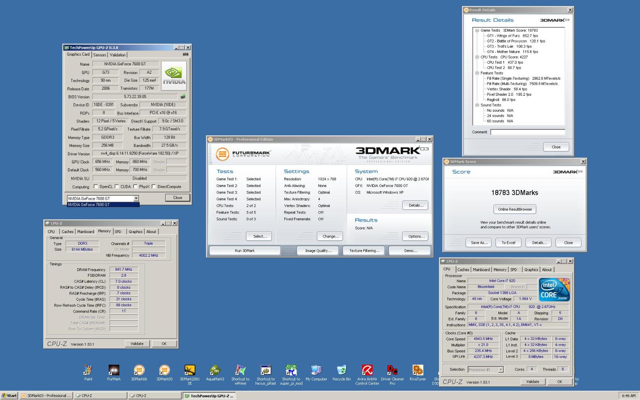
Task: Open the super_pi_mod shortcut icon
Action: tap(291, 370)
